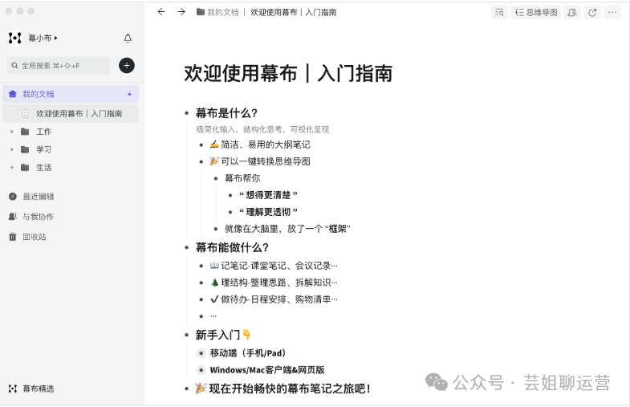
Task: Click the folder icon of 工作
Action: (x=25, y=132)
